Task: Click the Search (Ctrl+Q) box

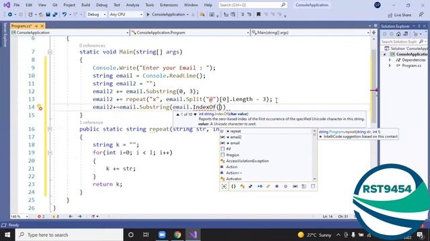Action: click(253, 5)
